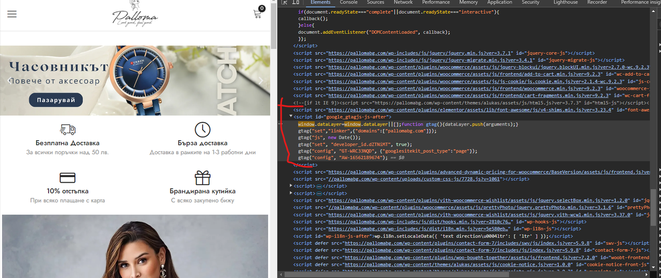Open the Sources tab
Viewport: 661px width, 278px height.
tap(376, 3)
